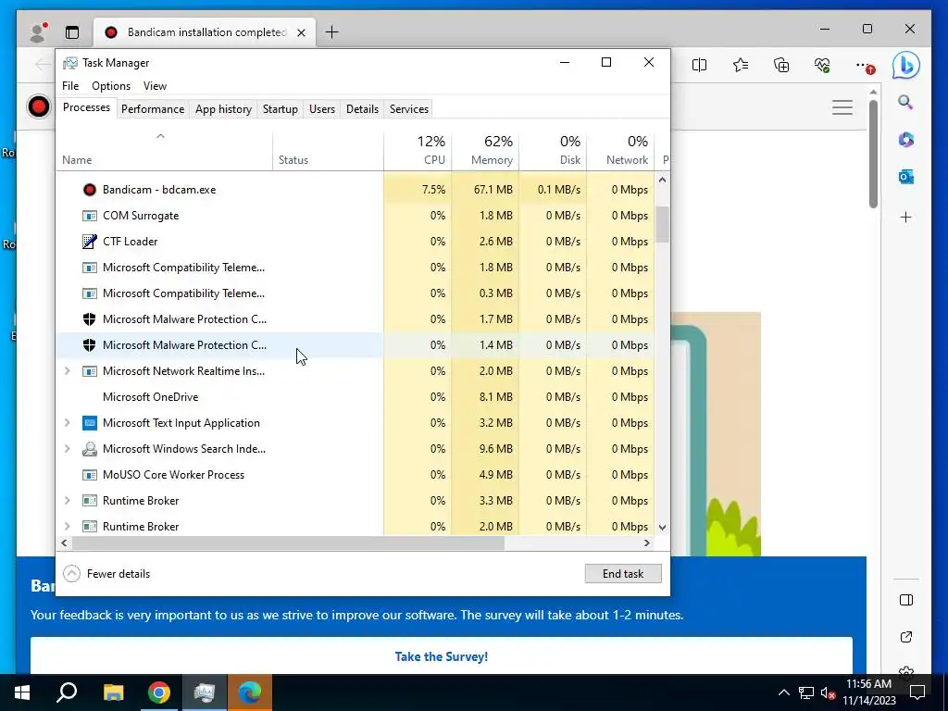948x711 pixels.
Task: Select the 1.7 MB Microsoft Malware Protection row
Action: [x=355, y=319]
